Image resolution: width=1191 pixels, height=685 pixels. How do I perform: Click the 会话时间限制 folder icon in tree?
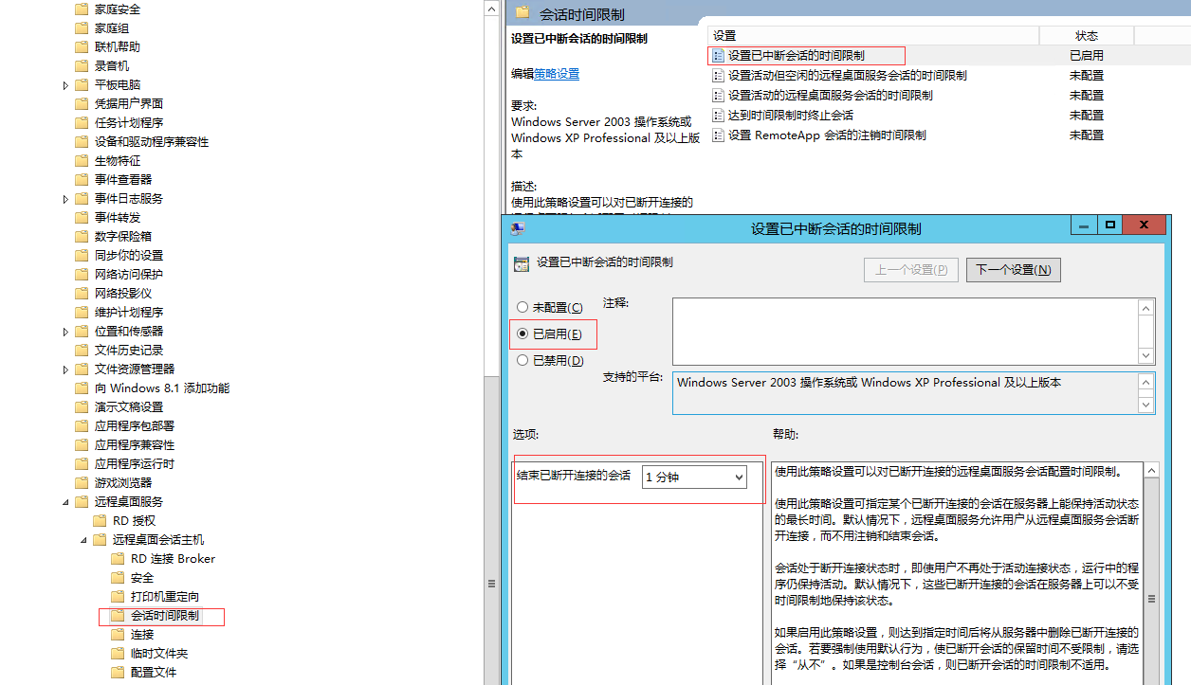pos(118,616)
